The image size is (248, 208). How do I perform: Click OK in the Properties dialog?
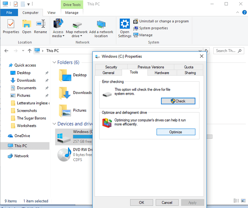[x=142, y=202]
